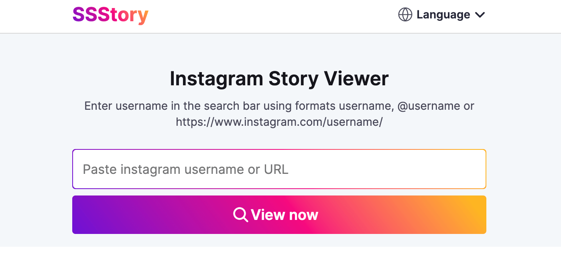Click the 'URL' word in the input placeholder
This screenshot has width=561, height=274.
point(276,169)
